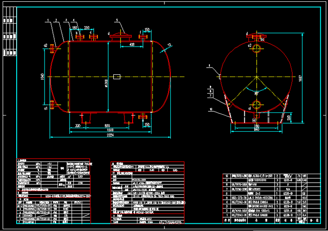
Task: Select the left saddle support leg
Action: coord(87,117)
